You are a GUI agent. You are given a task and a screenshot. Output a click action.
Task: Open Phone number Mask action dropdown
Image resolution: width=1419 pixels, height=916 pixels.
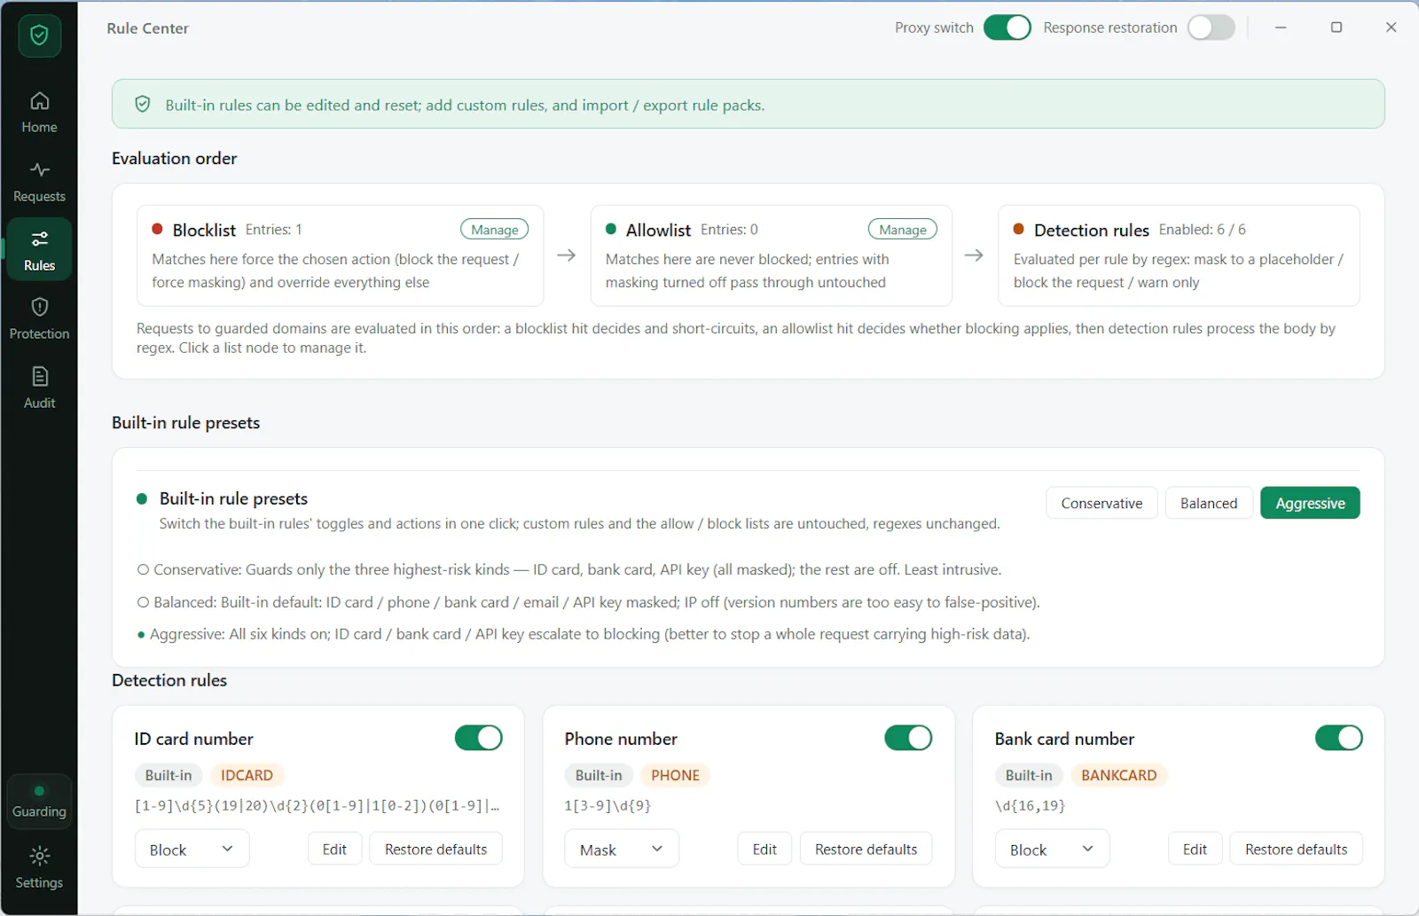coord(622,849)
